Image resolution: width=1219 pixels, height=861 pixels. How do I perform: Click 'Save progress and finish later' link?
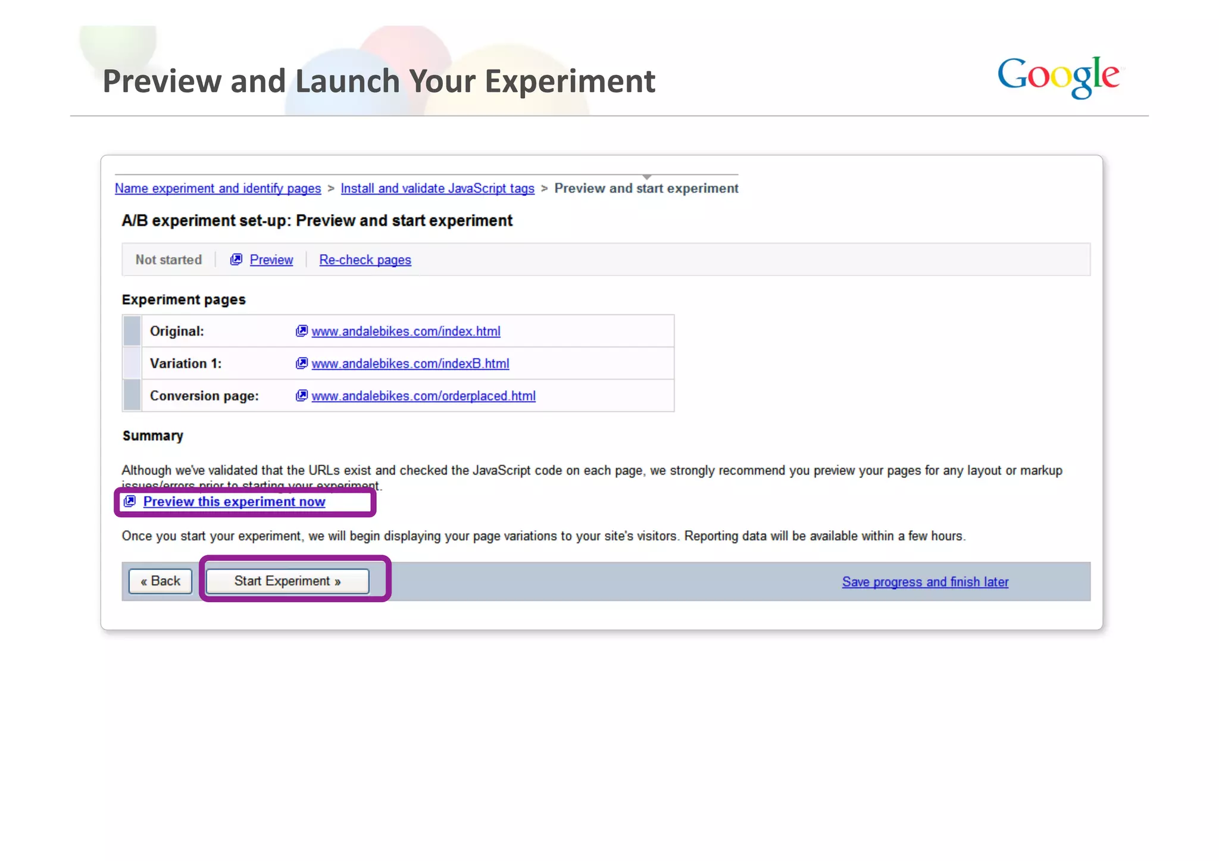click(x=925, y=582)
